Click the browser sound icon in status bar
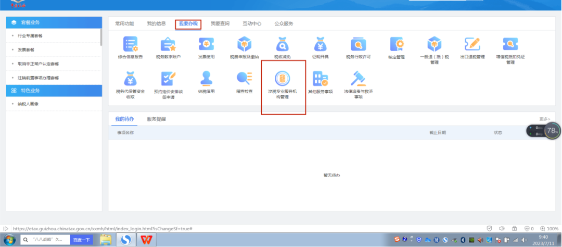Viewport: 562px width, 247px height. coord(502,228)
